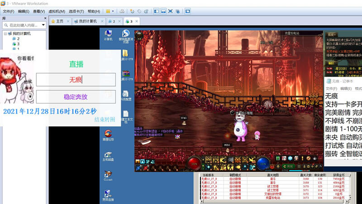Close the 我的计算机 tab
The width and height of the screenshot is (362, 204).
coord(102,21)
